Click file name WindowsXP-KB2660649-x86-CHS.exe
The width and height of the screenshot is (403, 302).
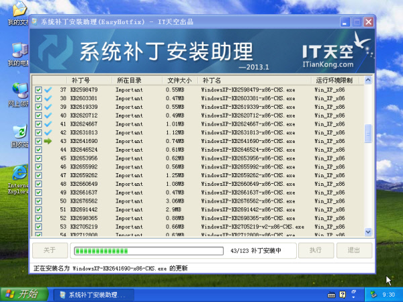[248, 184]
